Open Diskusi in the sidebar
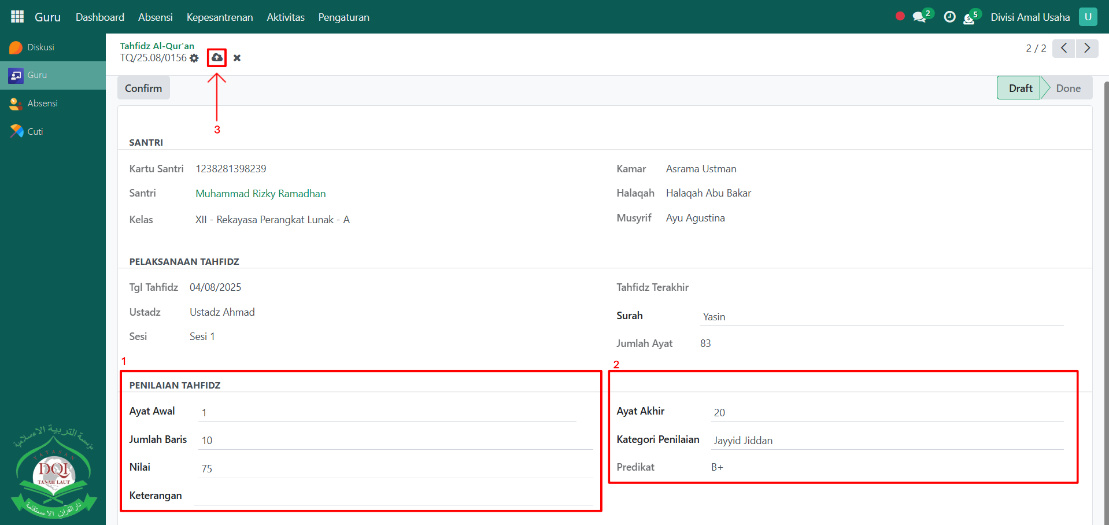 point(40,47)
